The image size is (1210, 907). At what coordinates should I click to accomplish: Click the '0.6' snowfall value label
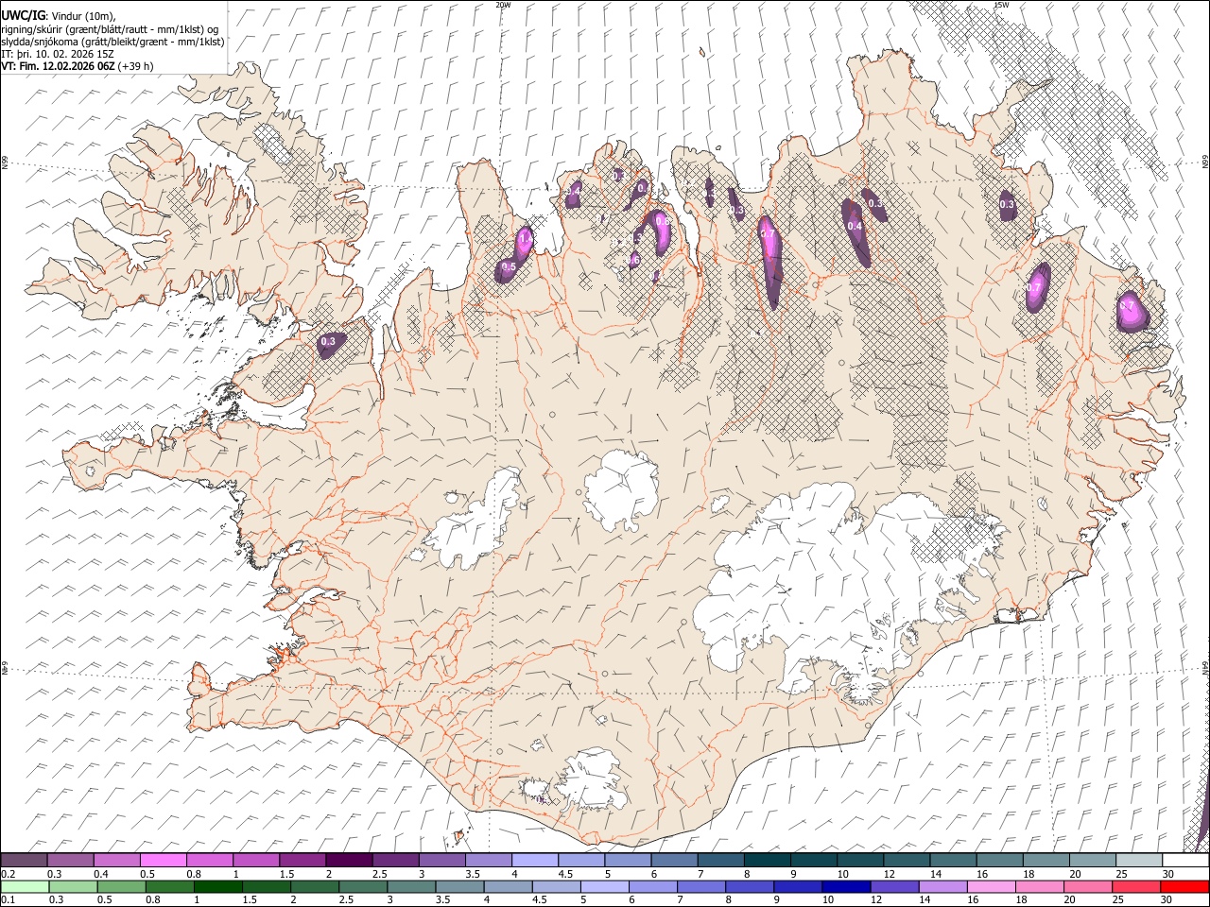point(634,259)
